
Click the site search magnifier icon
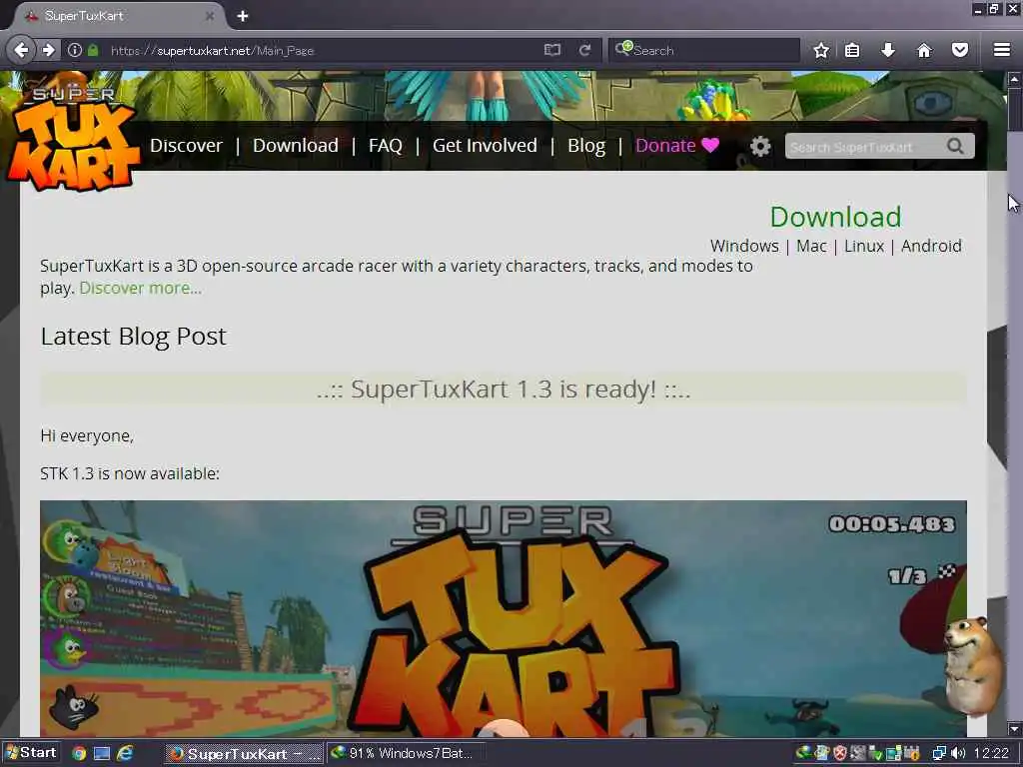[x=955, y=146]
